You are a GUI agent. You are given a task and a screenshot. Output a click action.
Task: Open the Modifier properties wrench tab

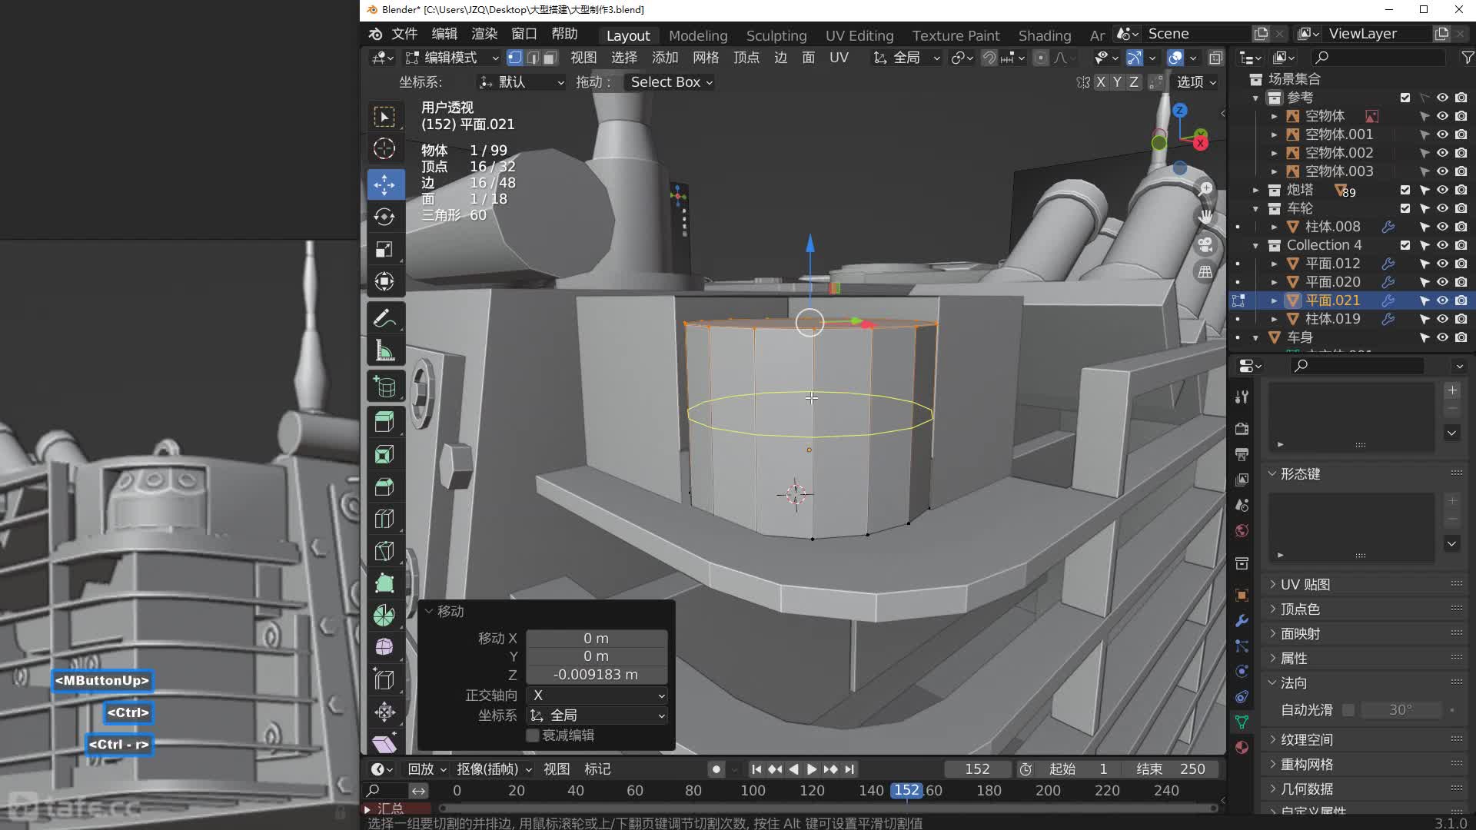pos(1242,620)
